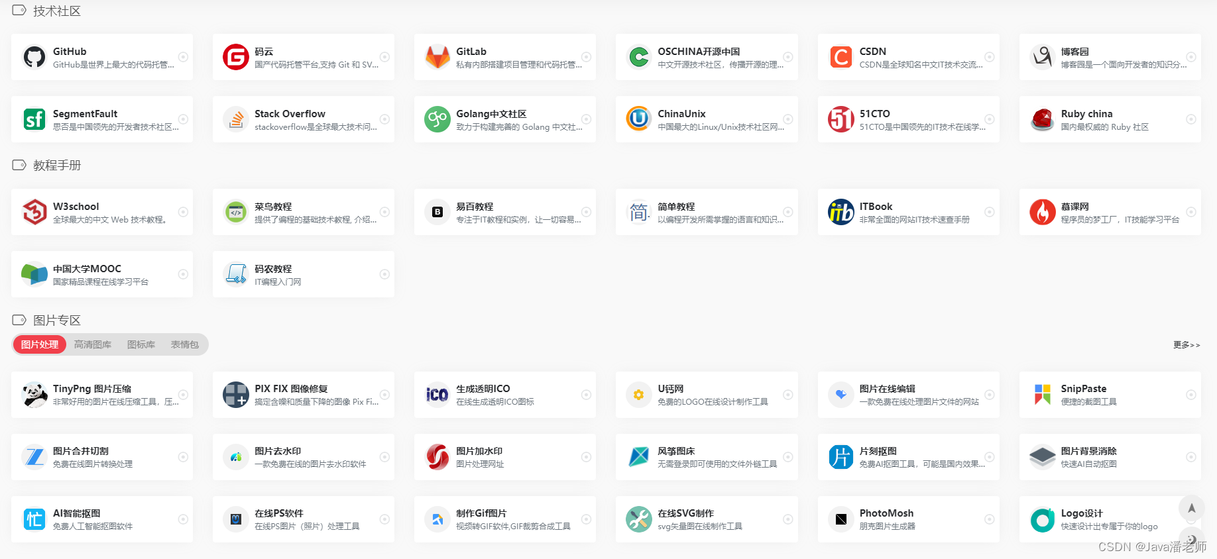This screenshot has height=559, width=1217.
Task: Open the ITBook itb logo
Action: (x=840, y=212)
